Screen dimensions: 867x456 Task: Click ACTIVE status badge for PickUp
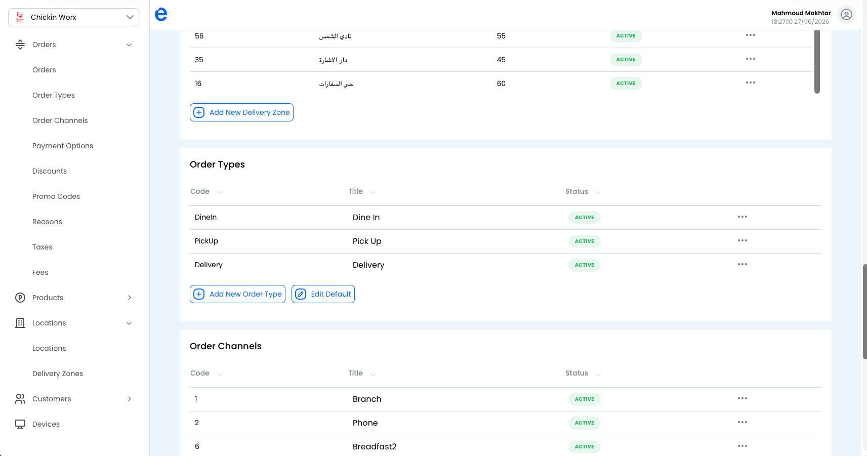pyautogui.click(x=585, y=241)
